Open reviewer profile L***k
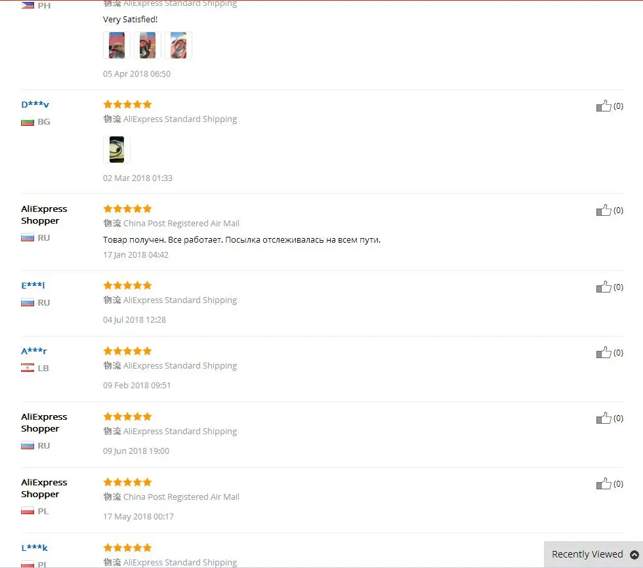The width and height of the screenshot is (643, 568). click(x=34, y=548)
